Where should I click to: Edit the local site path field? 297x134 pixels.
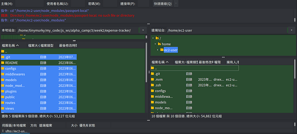pos(78,30)
